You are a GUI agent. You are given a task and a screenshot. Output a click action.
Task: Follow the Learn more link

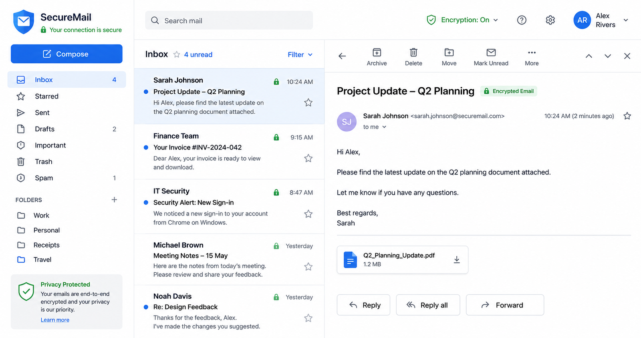point(55,320)
